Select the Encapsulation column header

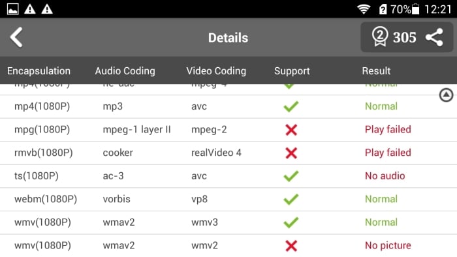[39, 70]
